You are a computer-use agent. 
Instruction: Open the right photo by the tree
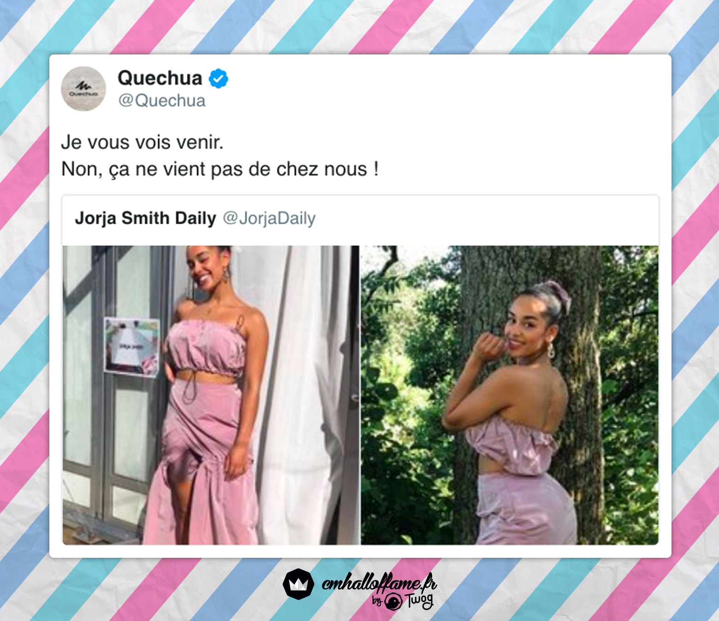tap(510, 395)
